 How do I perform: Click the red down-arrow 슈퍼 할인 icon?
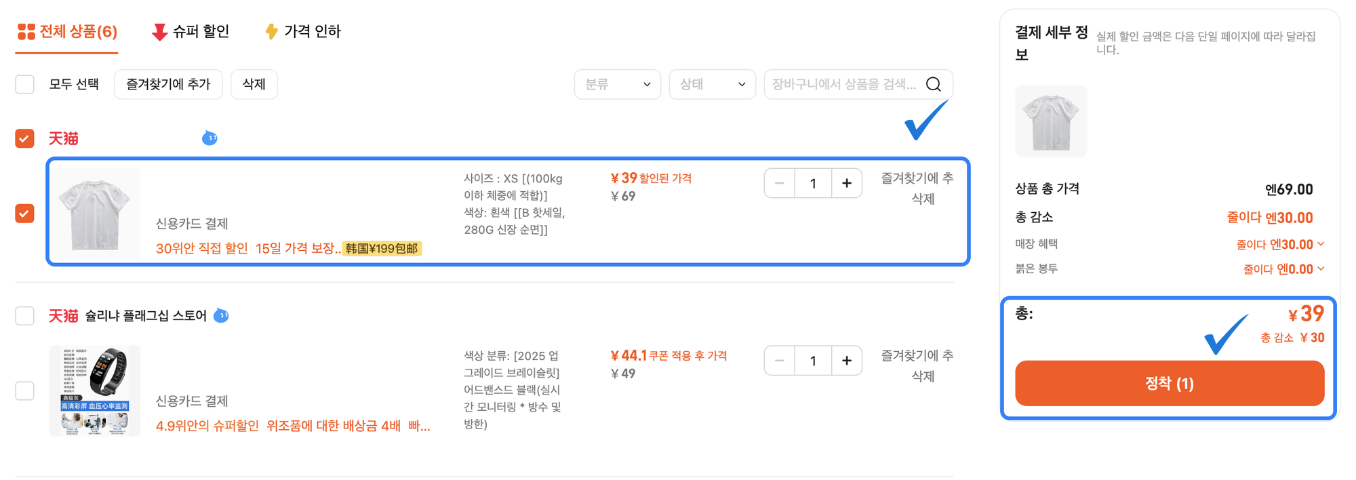click(x=157, y=31)
